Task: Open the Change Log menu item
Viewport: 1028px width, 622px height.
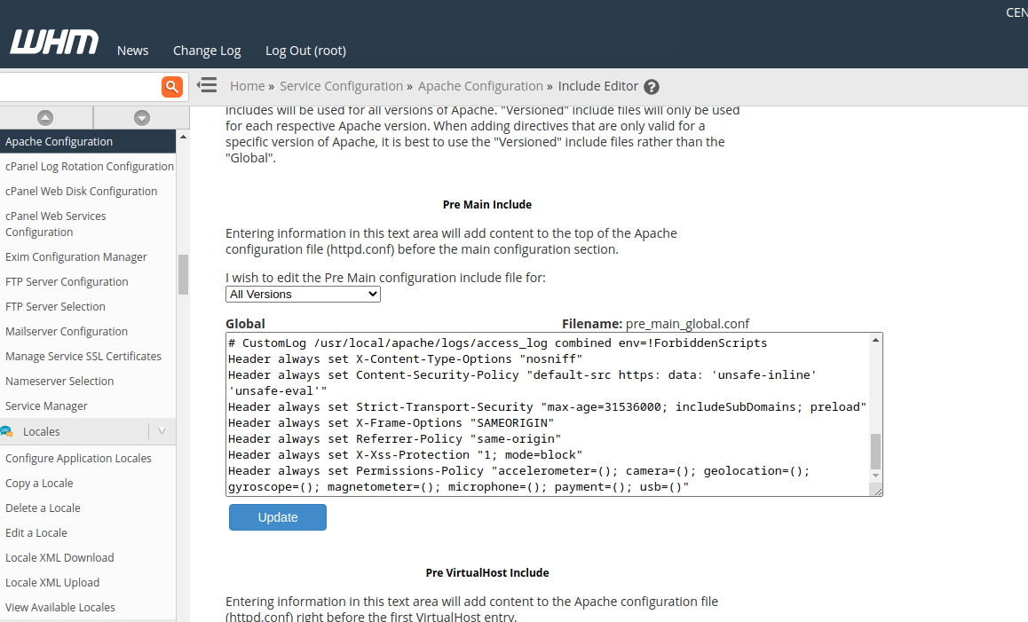Action: coord(207,51)
